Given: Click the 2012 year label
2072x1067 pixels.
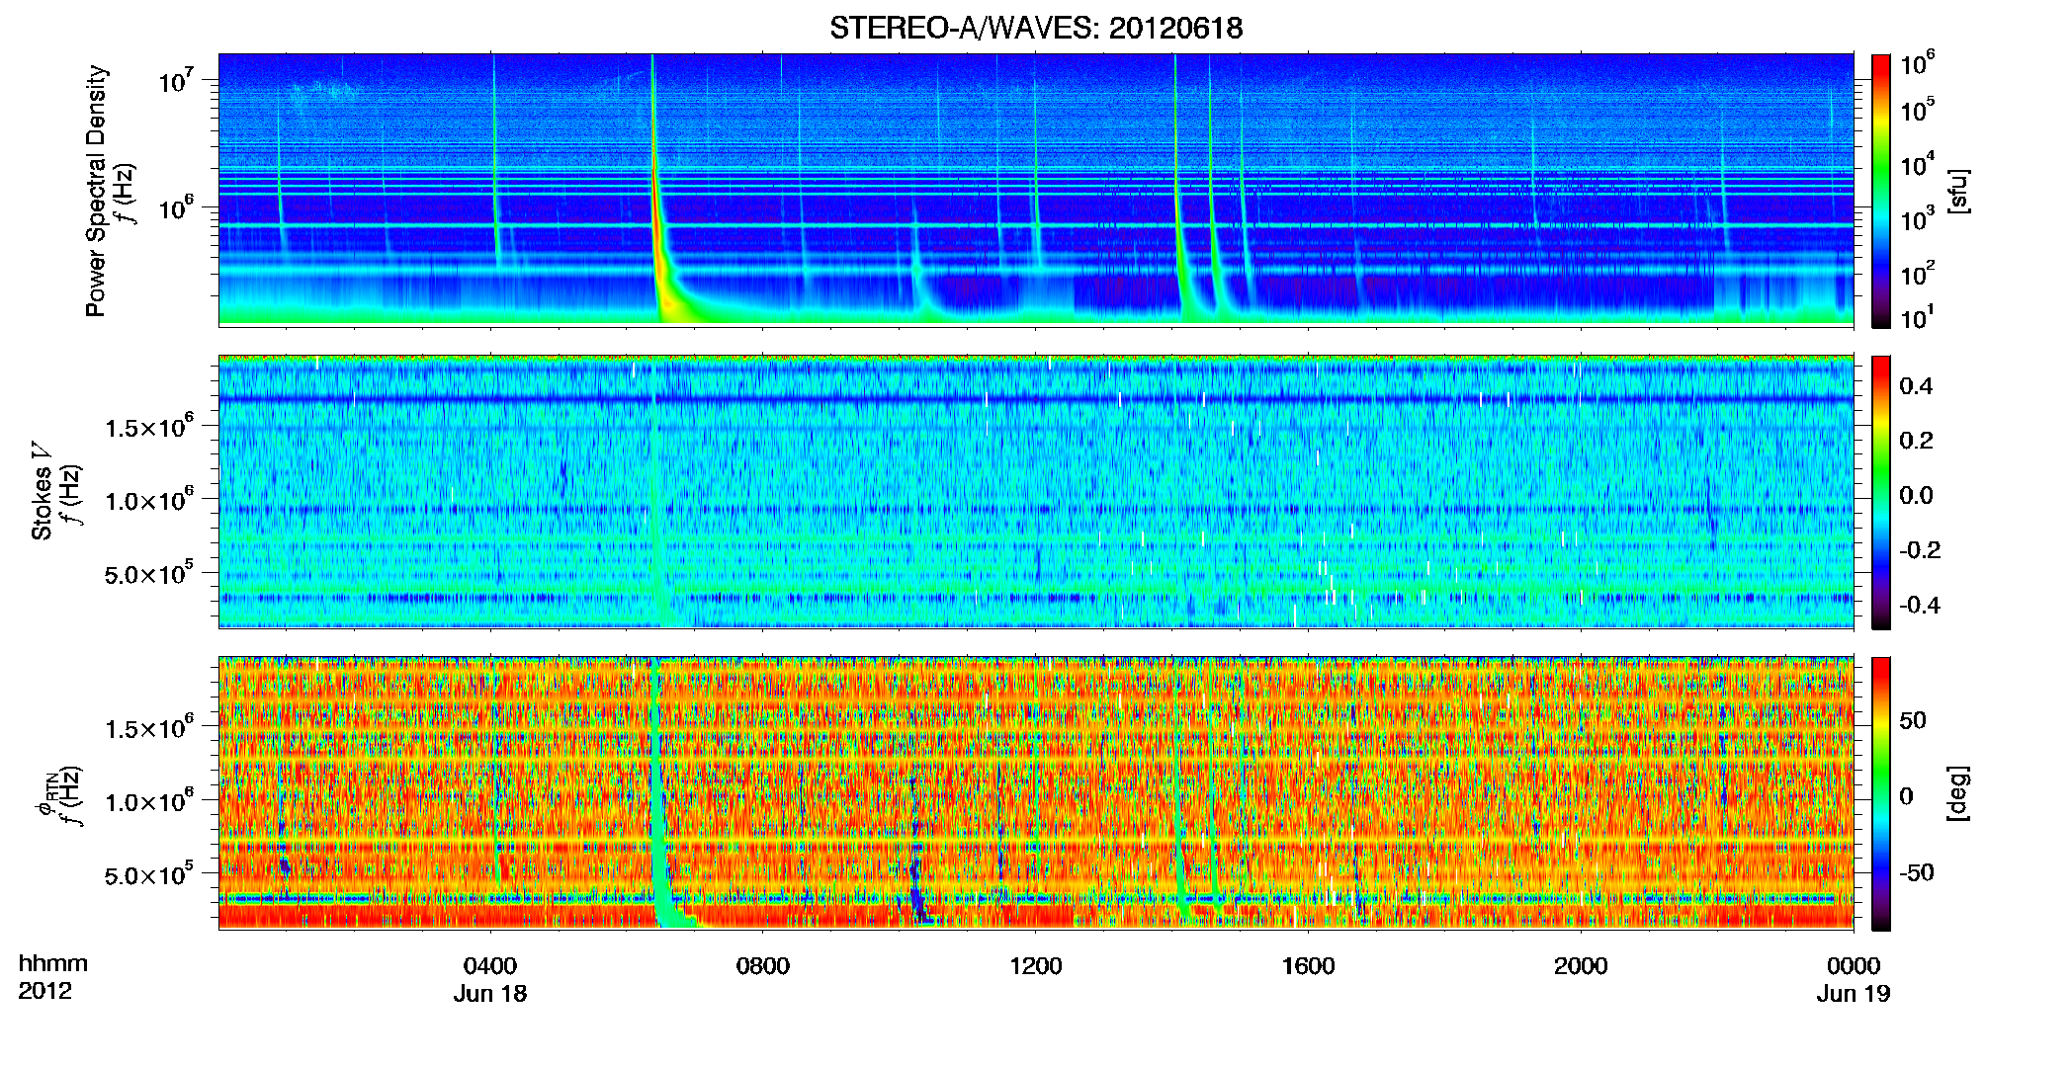Looking at the screenshot, I should click(x=45, y=991).
